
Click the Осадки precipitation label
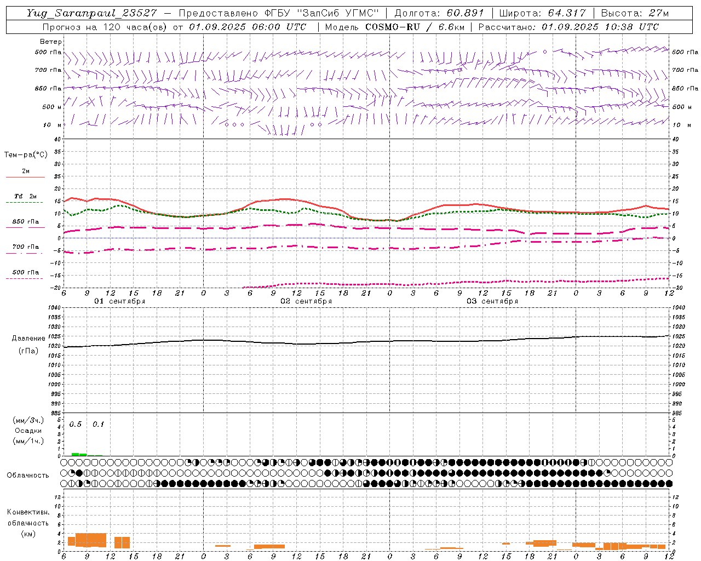pos(28,431)
